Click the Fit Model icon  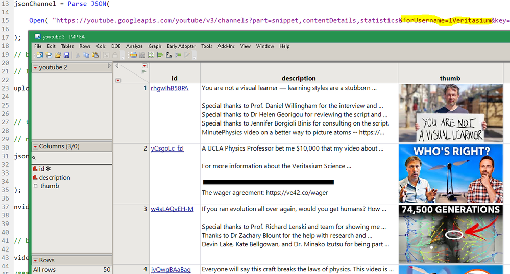coord(178,55)
